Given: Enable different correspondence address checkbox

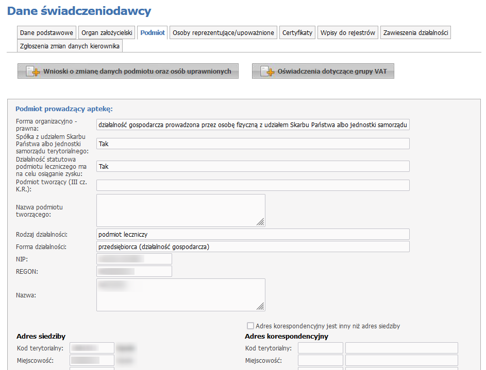Looking at the screenshot, I should (250, 326).
